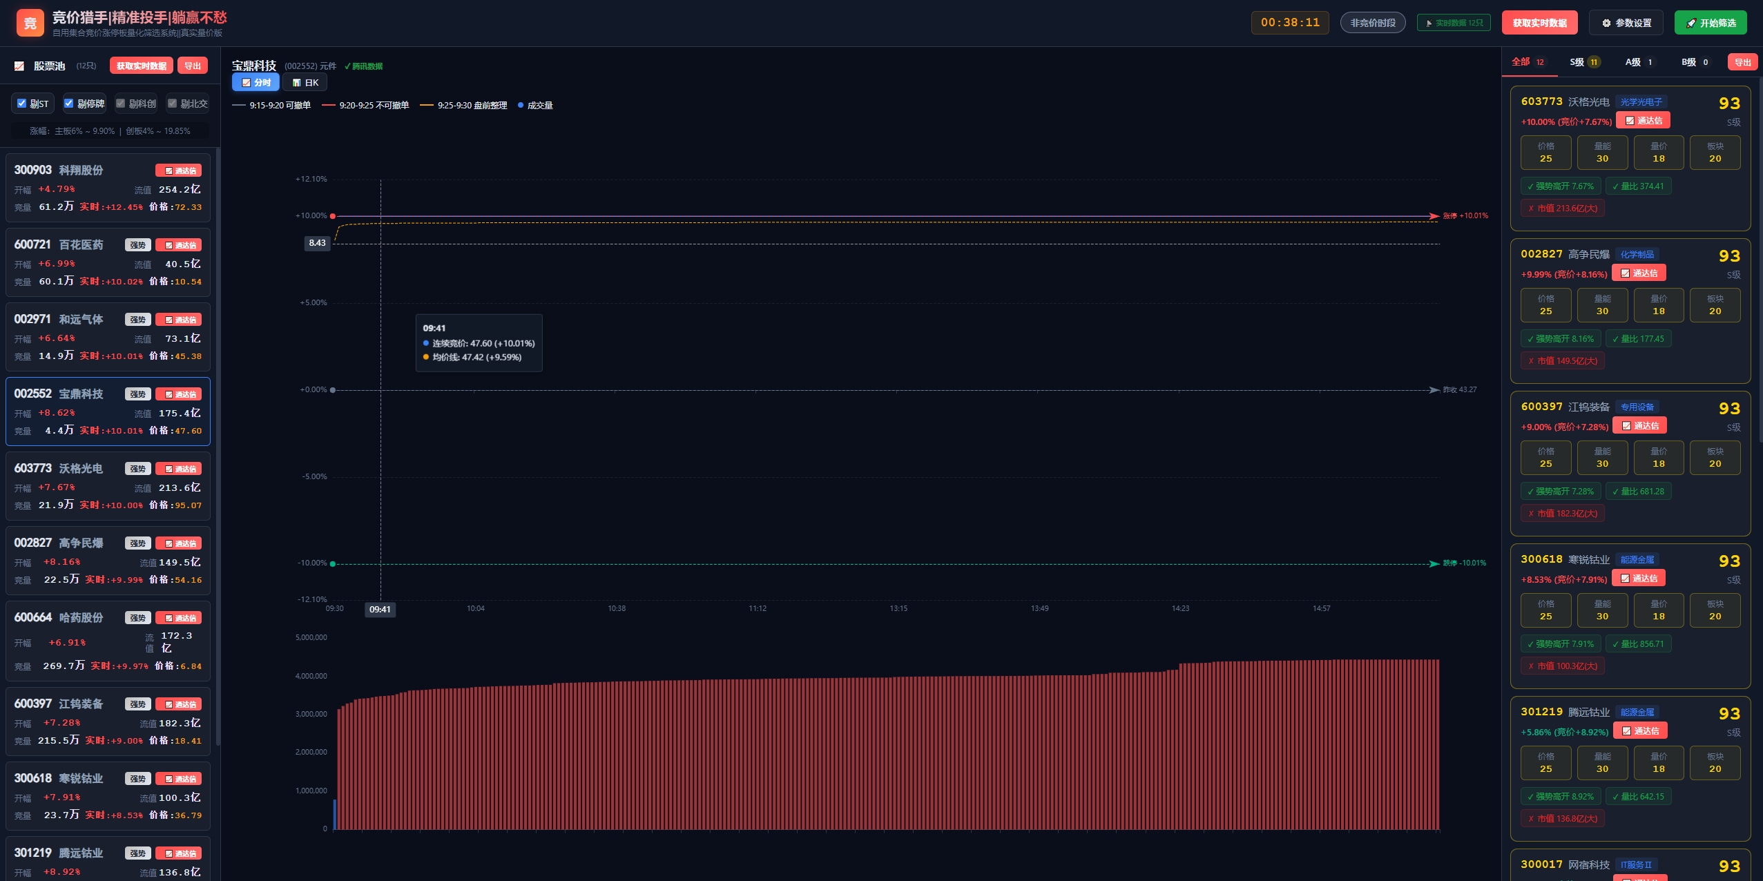Select the 600721 百花医药 stock card

pyautogui.click(x=108, y=262)
